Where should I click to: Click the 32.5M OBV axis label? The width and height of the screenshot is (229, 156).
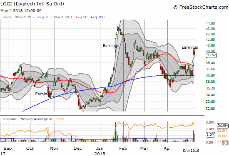[x=222, y=131]
